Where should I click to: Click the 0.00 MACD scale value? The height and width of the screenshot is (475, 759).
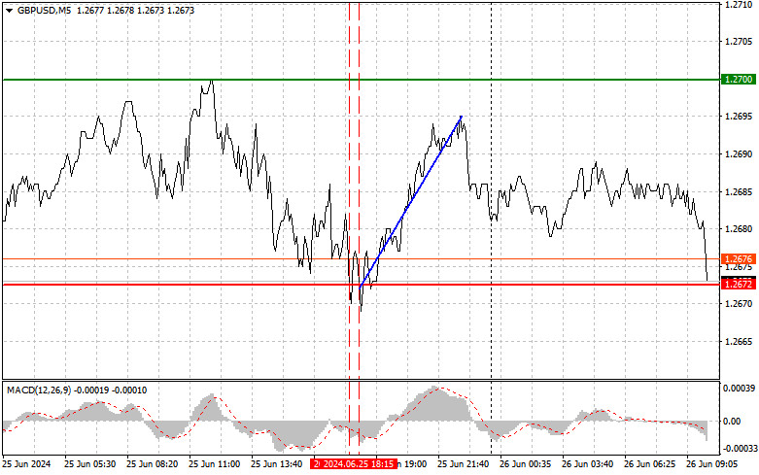coord(732,422)
